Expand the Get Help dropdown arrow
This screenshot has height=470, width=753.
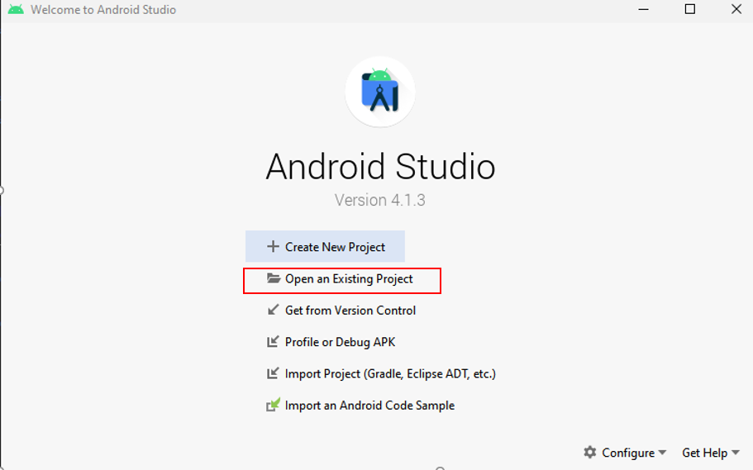click(736, 453)
